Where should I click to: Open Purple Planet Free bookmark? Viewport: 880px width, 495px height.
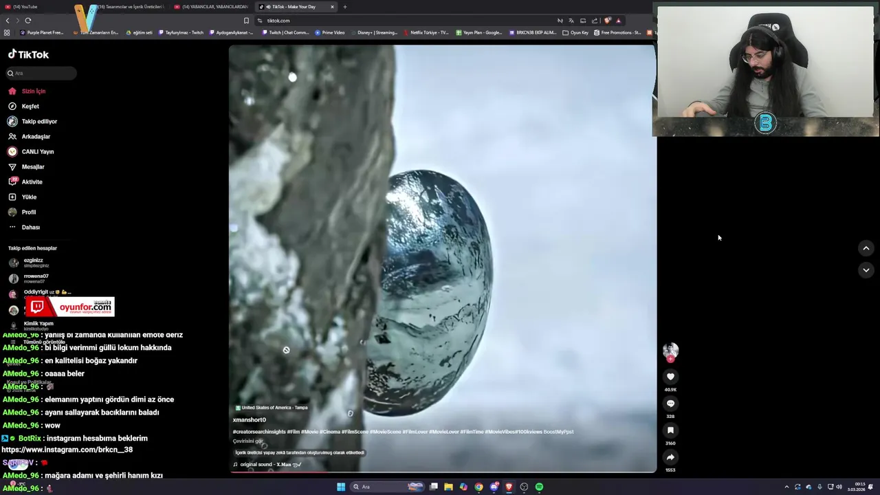click(41, 32)
